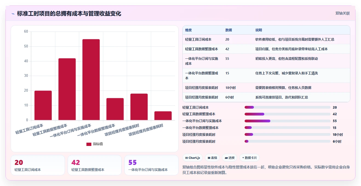
Task: Click the note 系统可直接按项目、迭代和团队汇总
Action: [x=282, y=97]
